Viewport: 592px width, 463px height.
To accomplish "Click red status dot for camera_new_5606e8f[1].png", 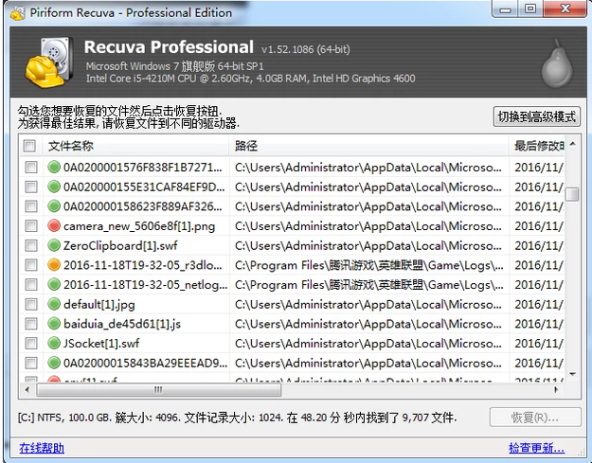I will 54,225.
